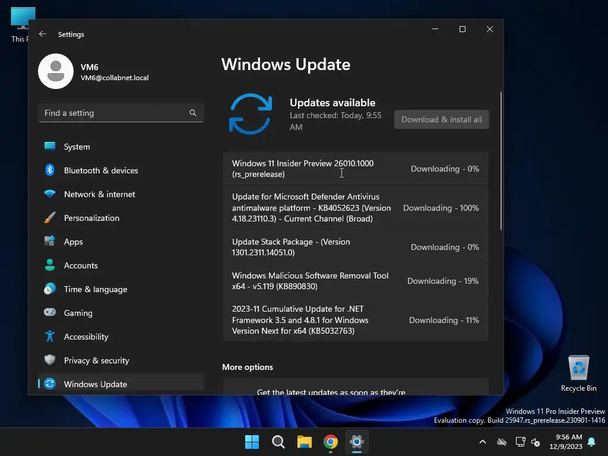The image size is (608, 456).
Task: Click the Downloading - 11% status
Action: (x=444, y=320)
